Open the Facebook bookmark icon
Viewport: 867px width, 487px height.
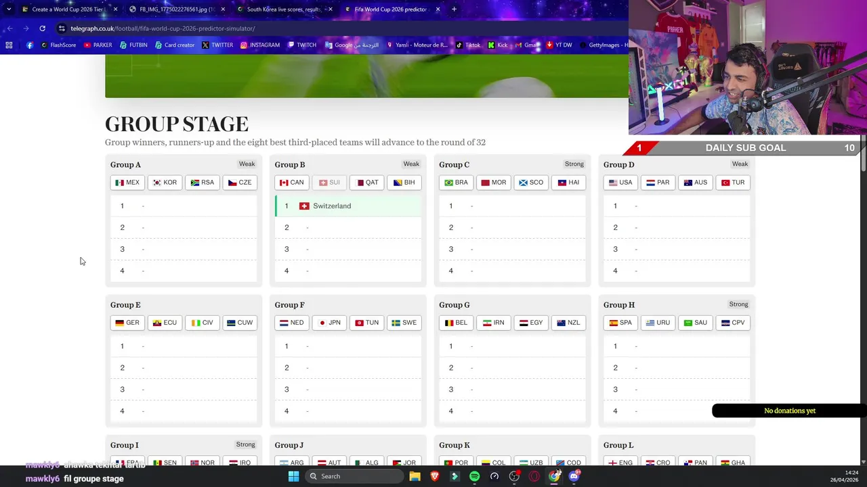pyautogui.click(x=30, y=45)
